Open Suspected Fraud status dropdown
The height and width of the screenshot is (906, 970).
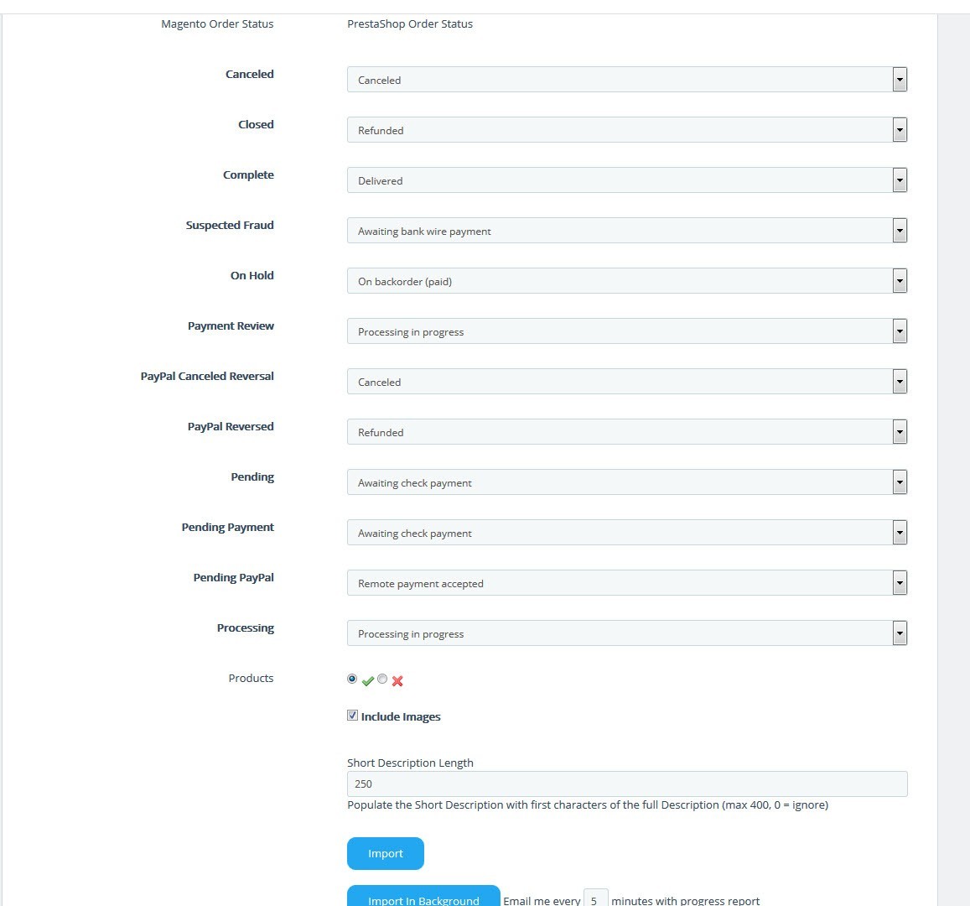click(626, 231)
